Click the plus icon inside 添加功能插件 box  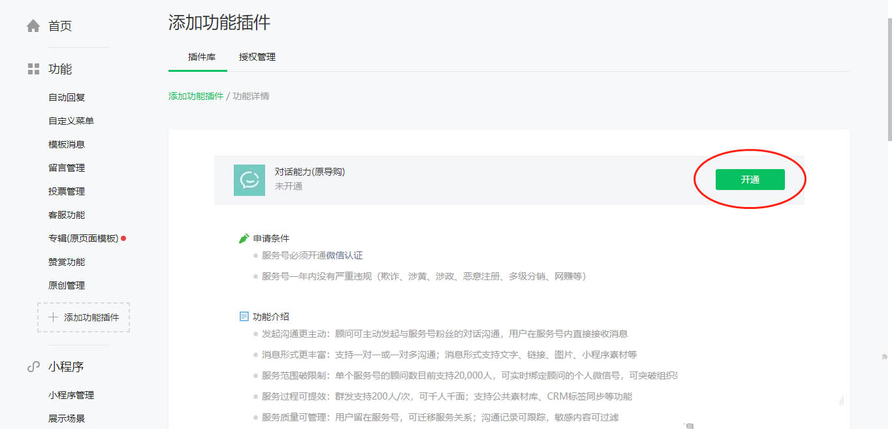[52, 317]
